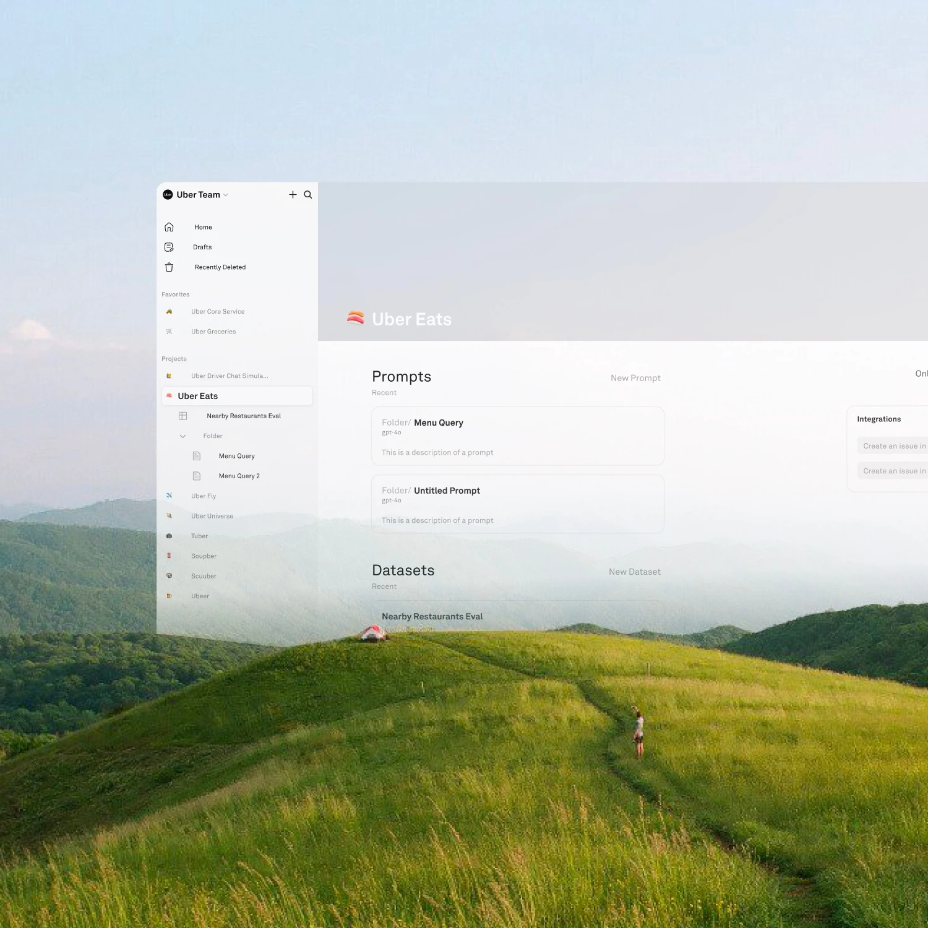Screen dimensions: 928x928
Task: Open the Menu Query prompt card
Action: (x=517, y=436)
